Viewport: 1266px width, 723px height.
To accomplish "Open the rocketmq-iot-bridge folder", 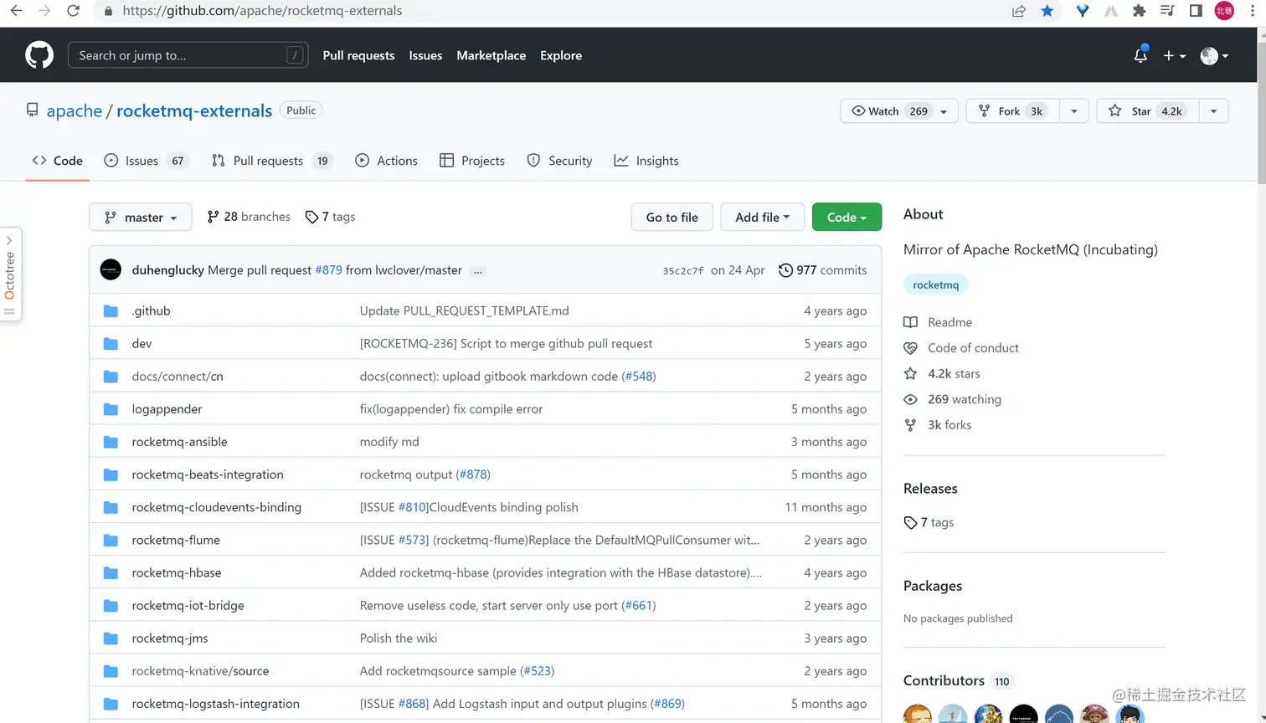I will (188, 605).
